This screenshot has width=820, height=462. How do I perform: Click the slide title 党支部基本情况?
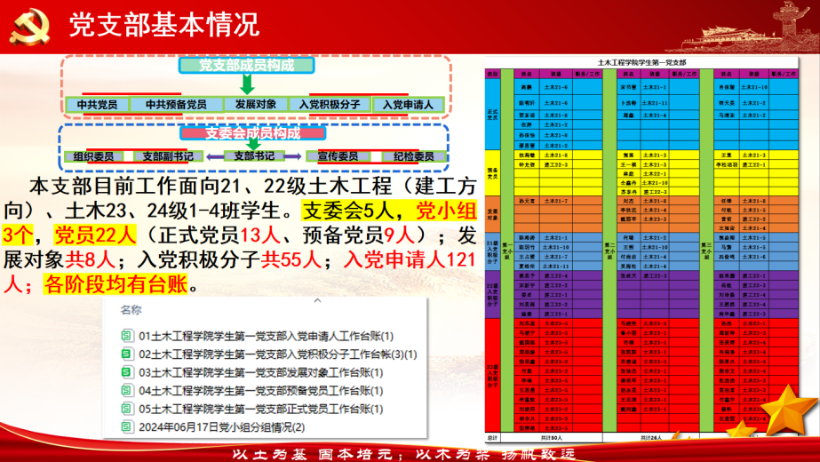164,25
